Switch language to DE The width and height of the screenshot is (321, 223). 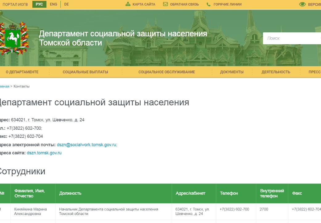point(67,4)
